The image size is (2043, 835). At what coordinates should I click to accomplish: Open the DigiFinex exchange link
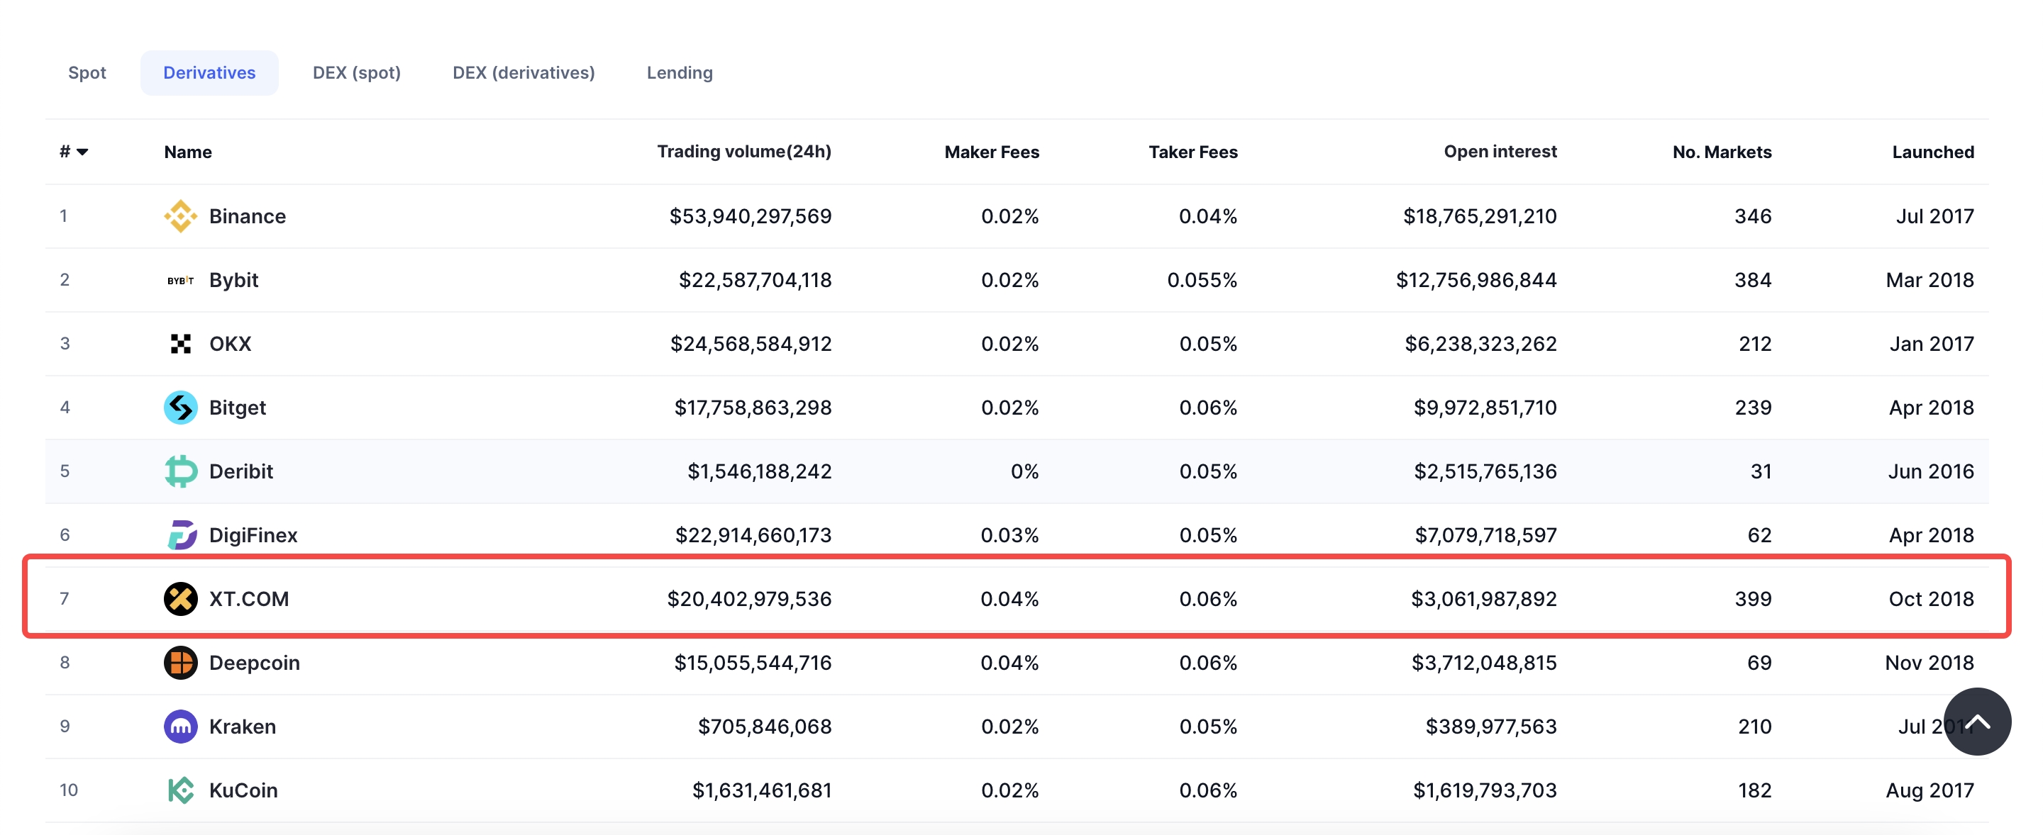click(253, 536)
